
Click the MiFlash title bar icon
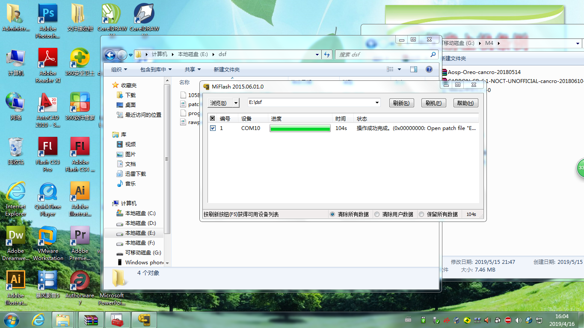(206, 86)
